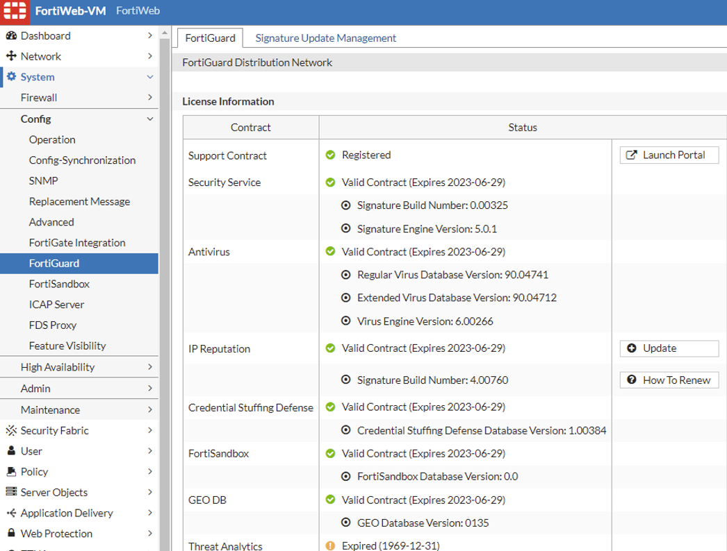727x551 pixels.
Task: Click the User person icon in sidebar
Action: [x=11, y=450]
